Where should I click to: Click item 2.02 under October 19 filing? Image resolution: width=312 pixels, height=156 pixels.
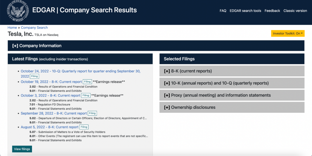click(63, 87)
